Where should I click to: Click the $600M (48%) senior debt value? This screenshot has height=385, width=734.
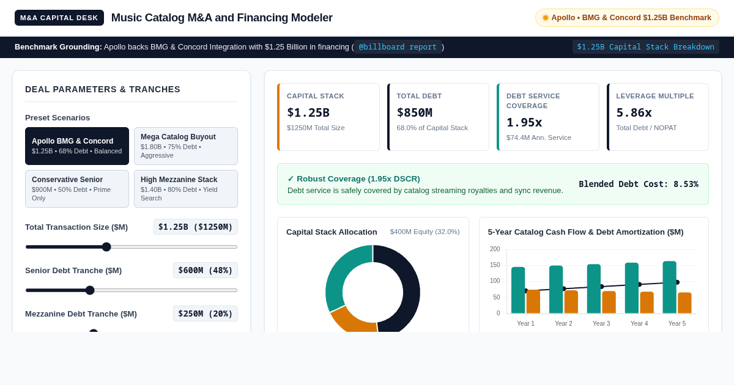tap(206, 270)
